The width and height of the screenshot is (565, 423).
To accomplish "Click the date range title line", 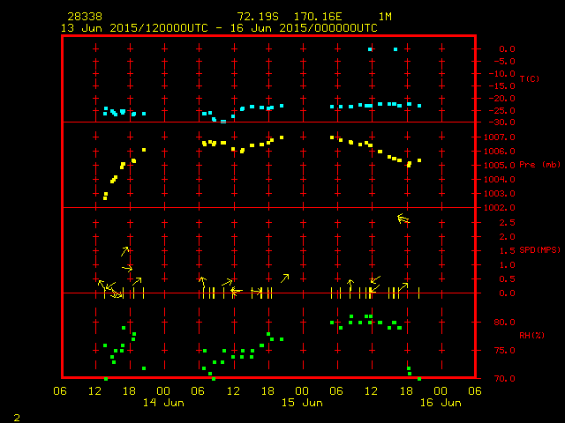I will [219, 27].
